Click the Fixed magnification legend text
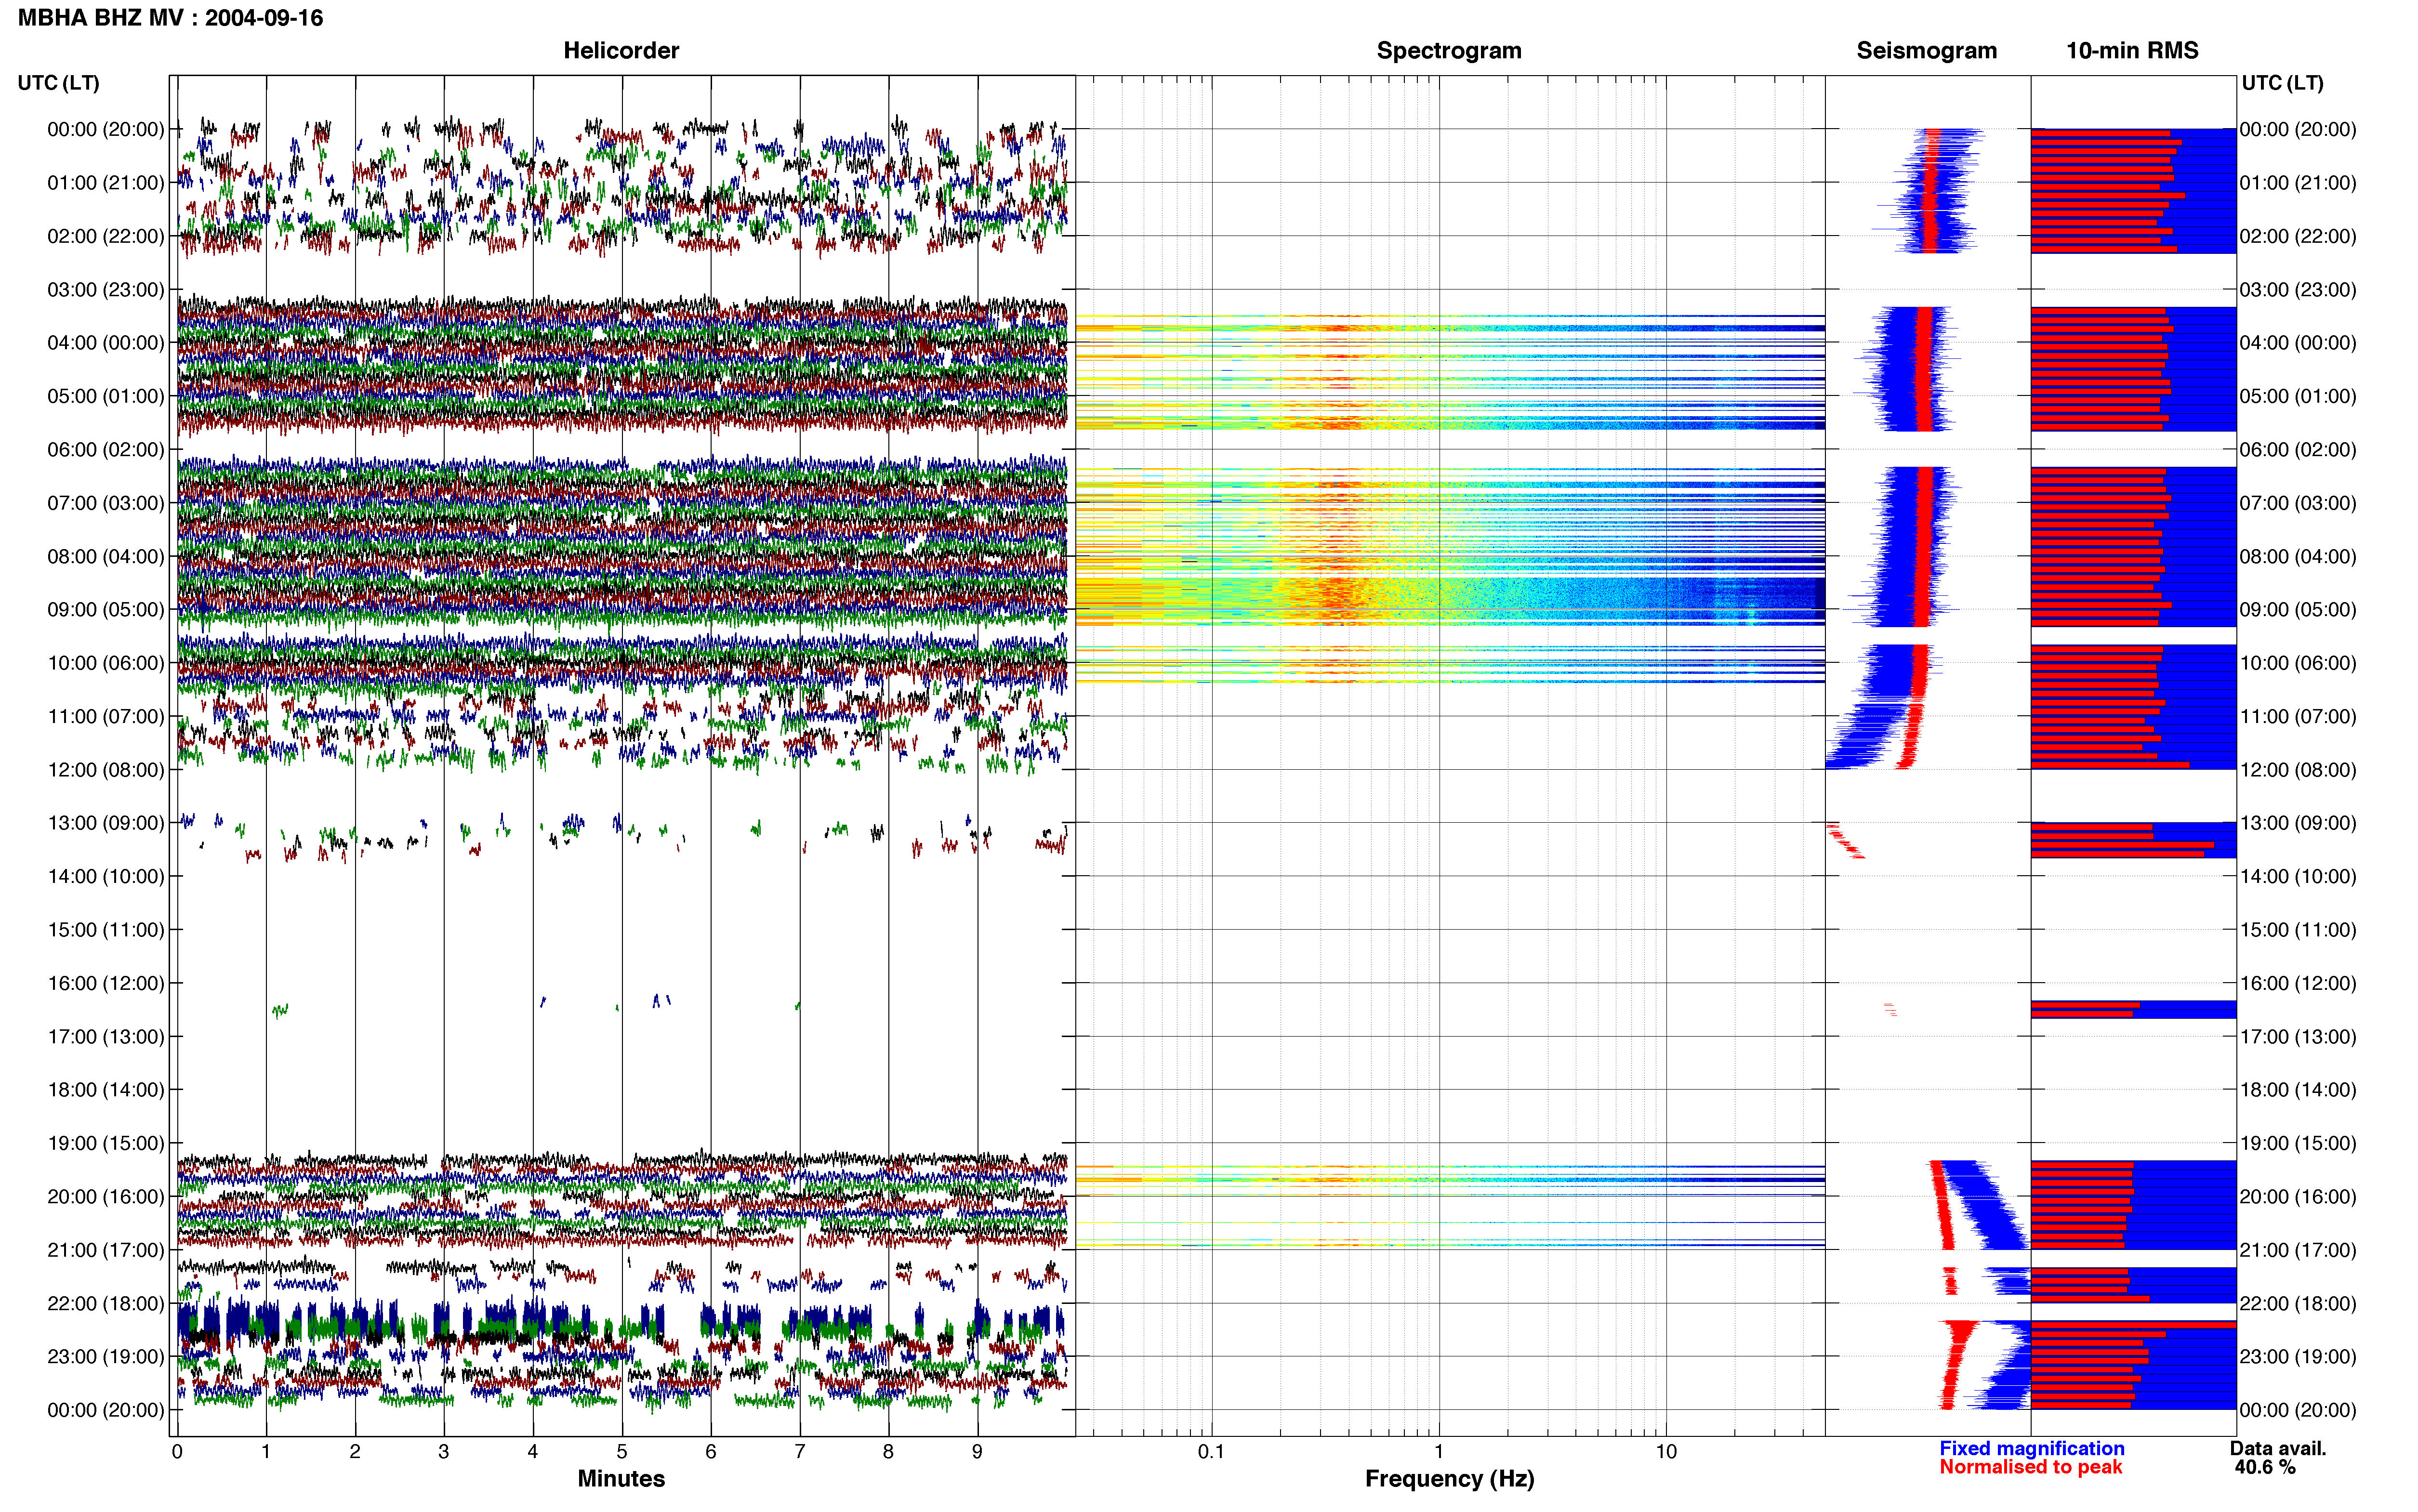The image size is (2418, 1512). [x=2032, y=1449]
